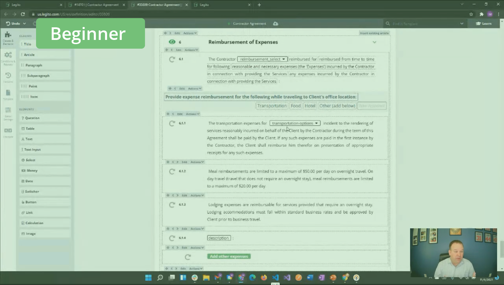
Task: Open the Versions sidebar panel
Action: [x=8, y=78]
